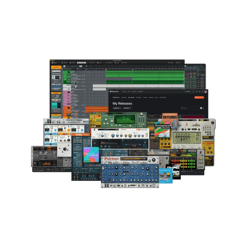Screen dimensions: 247x247
Task: Open the user avatar in ReasonHub
Action: pyautogui.click(x=206, y=91)
